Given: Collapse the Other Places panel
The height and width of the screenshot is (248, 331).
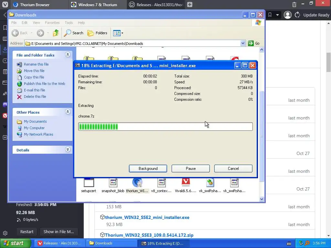Looking at the screenshot, I should click(68, 112).
